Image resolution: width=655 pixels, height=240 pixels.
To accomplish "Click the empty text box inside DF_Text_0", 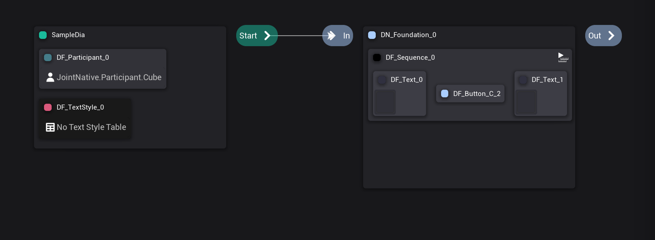I will tap(385, 102).
